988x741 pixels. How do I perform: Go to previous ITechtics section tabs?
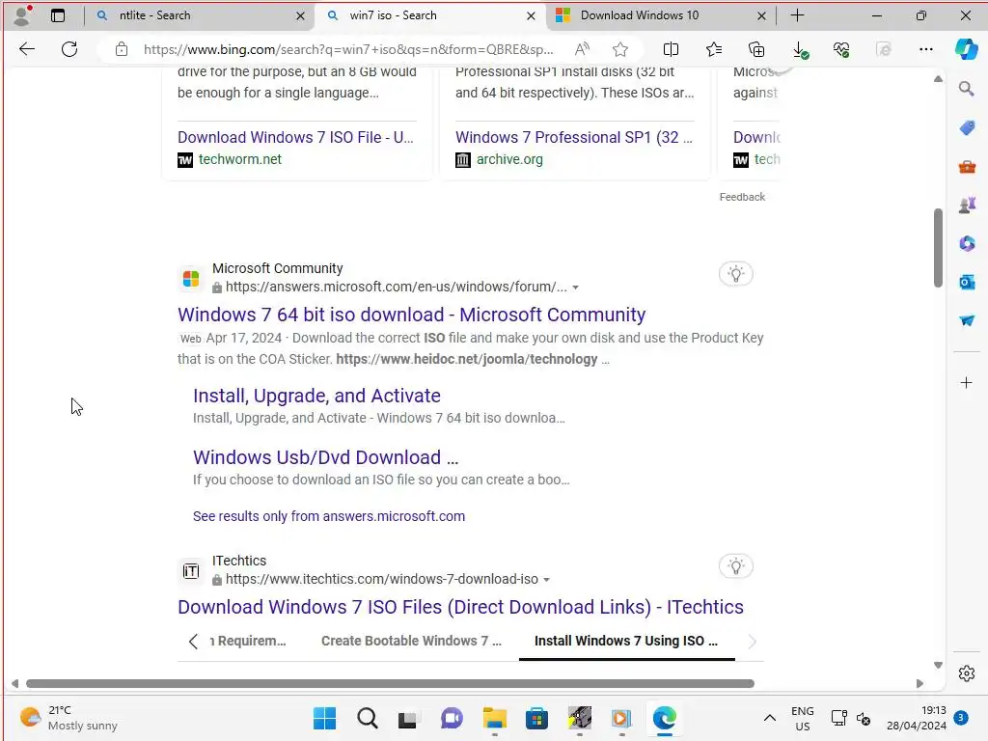tap(193, 642)
